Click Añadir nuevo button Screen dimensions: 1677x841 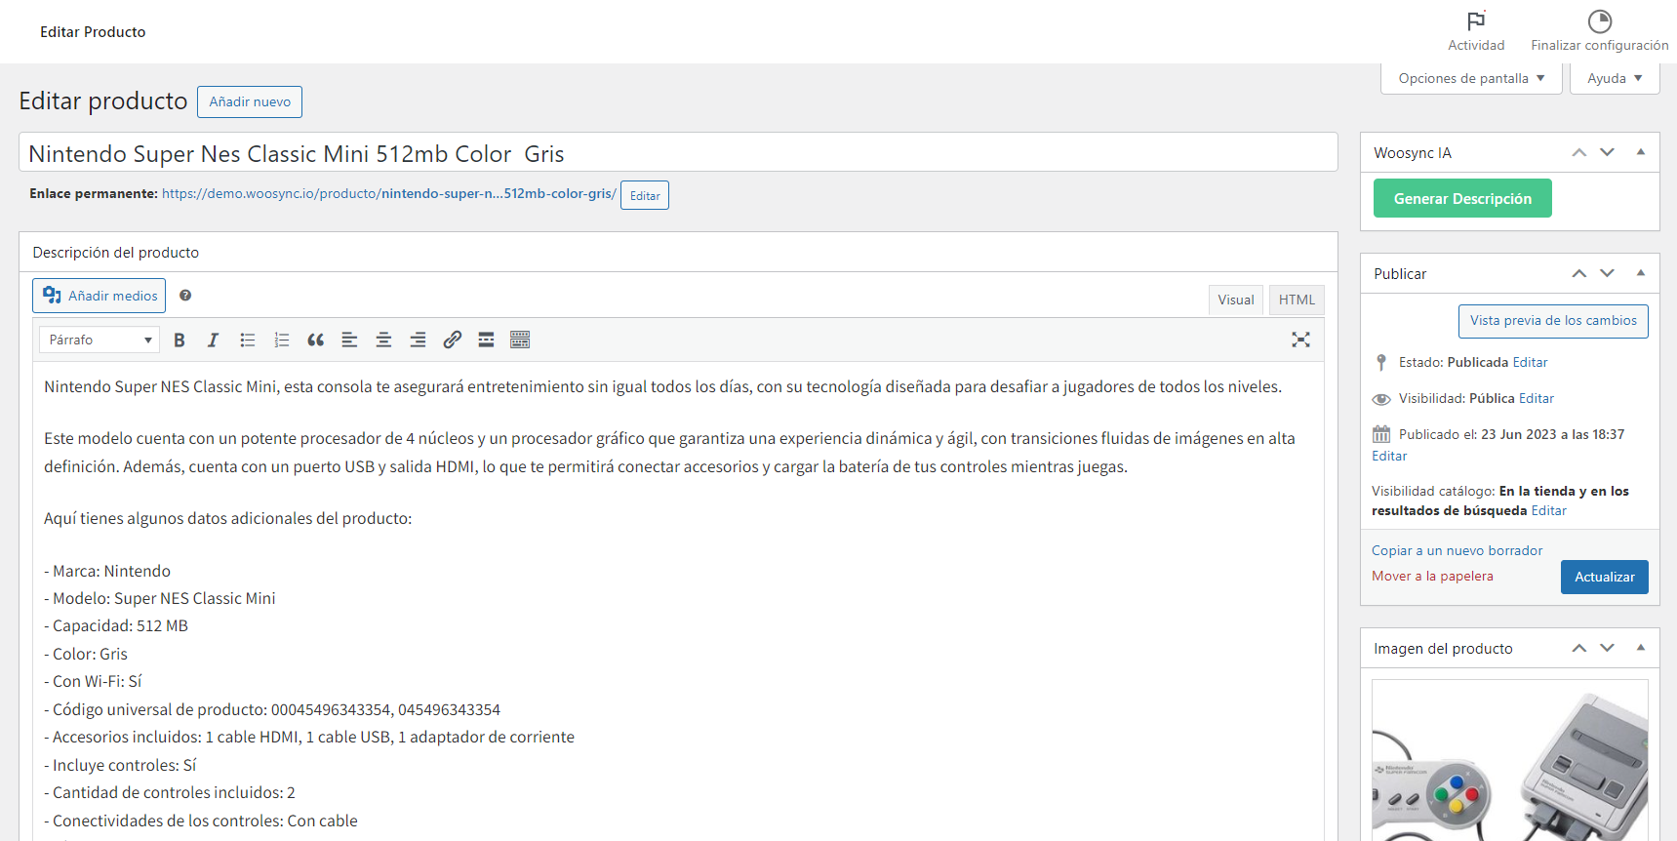250,101
